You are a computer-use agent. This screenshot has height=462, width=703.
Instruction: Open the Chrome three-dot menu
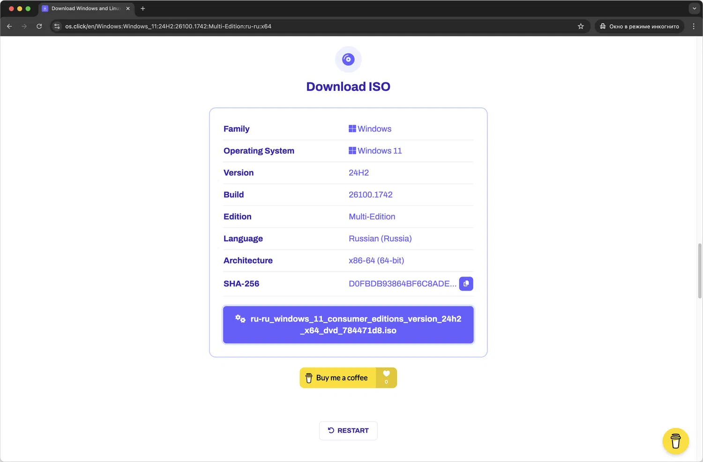[694, 26]
